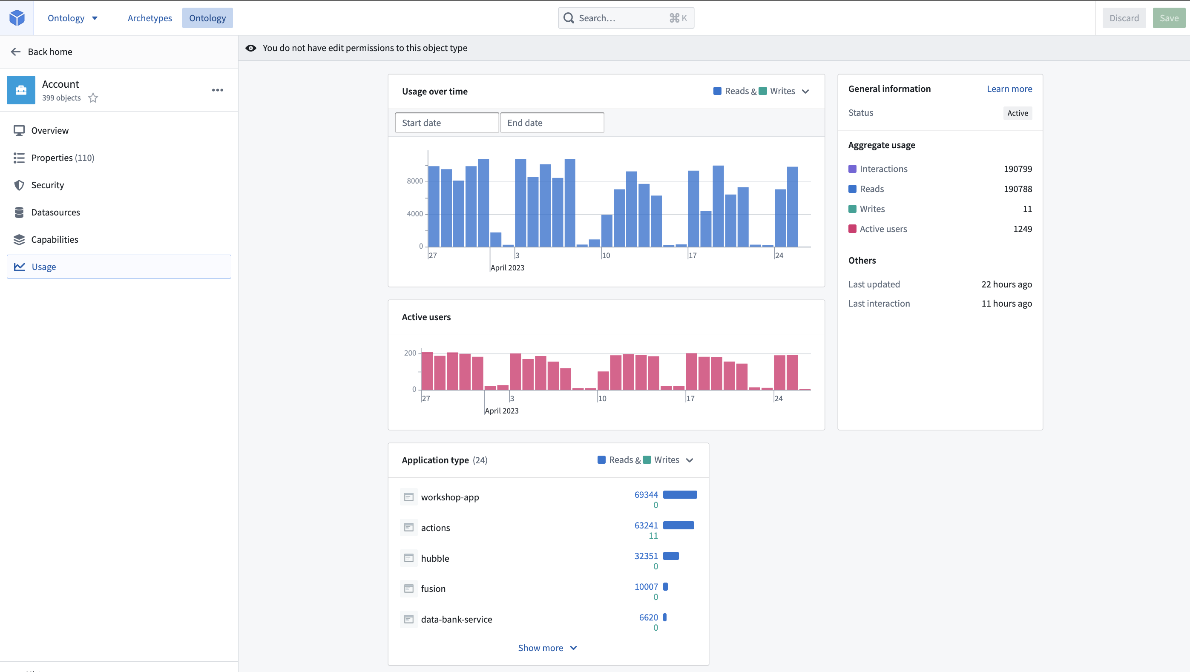
Task: Expand Show more applications
Action: 547,648
